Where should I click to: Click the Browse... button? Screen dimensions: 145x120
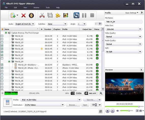coord(73,105)
